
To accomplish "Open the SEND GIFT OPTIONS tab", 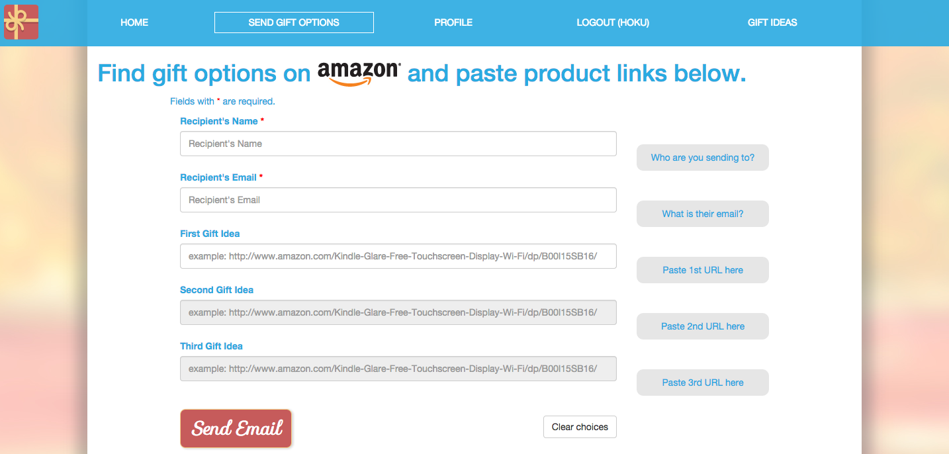I will click(x=294, y=23).
